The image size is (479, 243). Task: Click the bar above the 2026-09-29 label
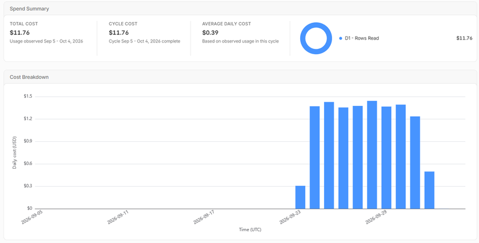(x=387, y=158)
